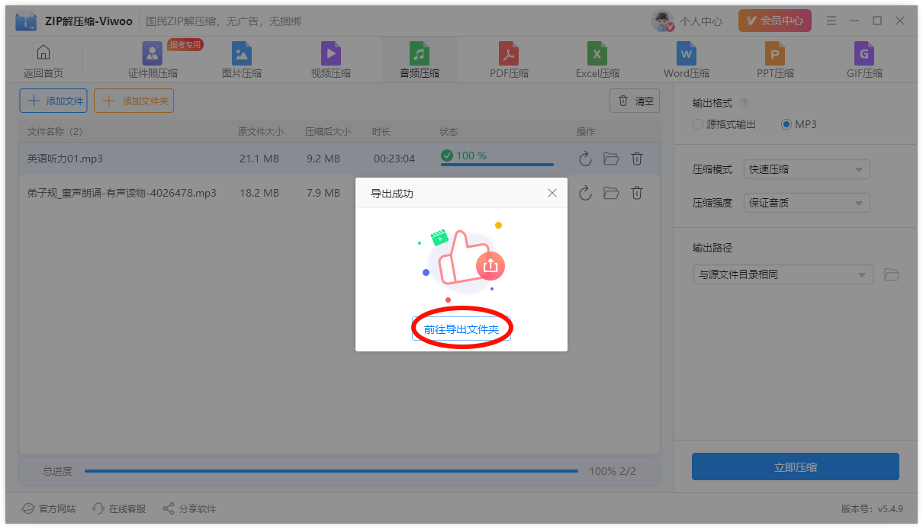Close the 导出成功 dialog
The height and width of the screenshot is (529, 923).
(552, 194)
